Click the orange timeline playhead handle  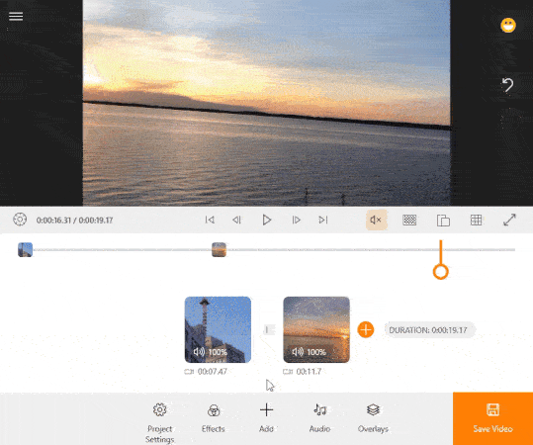441,272
